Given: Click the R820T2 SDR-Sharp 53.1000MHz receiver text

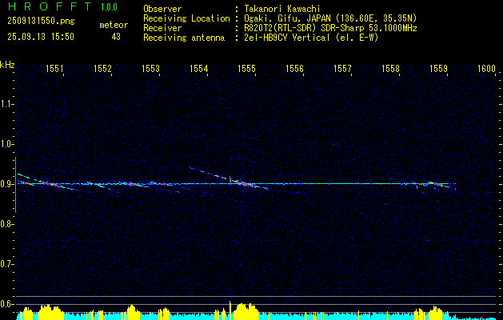Looking at the screenshot, I should (x=330, y=28).
